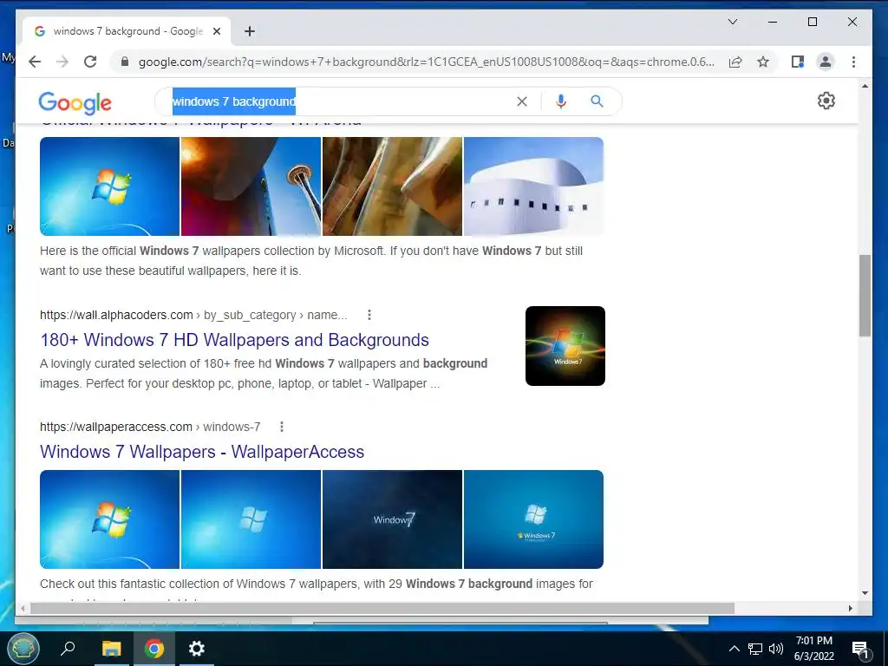
Task: Click the horizontal scrollbar thumb
Action: [x=382, y=608]
